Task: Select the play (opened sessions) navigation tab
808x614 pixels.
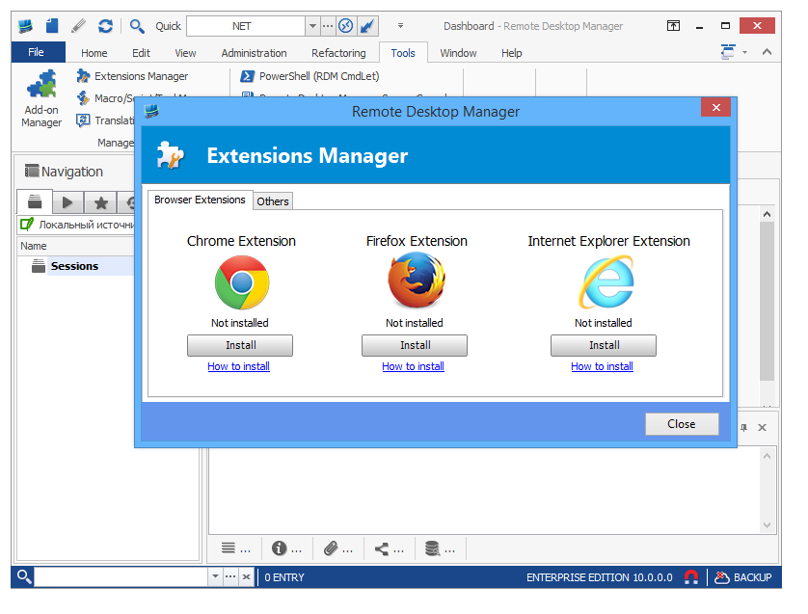Action: point(67,202)
